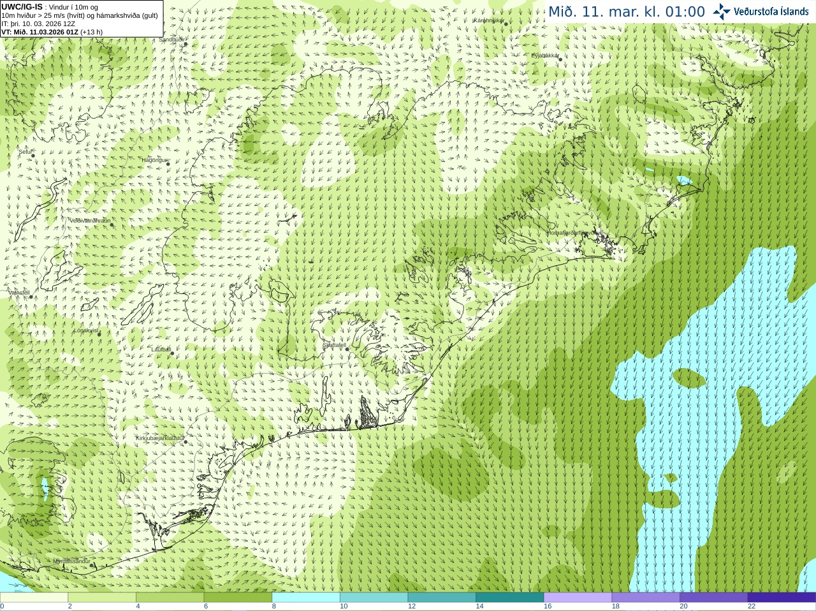Click the legend value '22'
816x611 pixels.
click(x=752, y=607)
